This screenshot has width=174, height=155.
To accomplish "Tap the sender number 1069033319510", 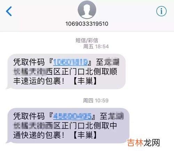I will 87,24.
